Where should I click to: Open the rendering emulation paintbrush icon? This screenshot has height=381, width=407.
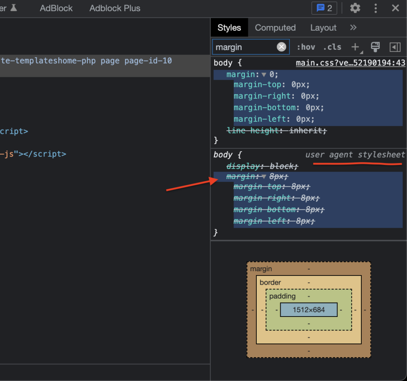[x=375, y=47]
